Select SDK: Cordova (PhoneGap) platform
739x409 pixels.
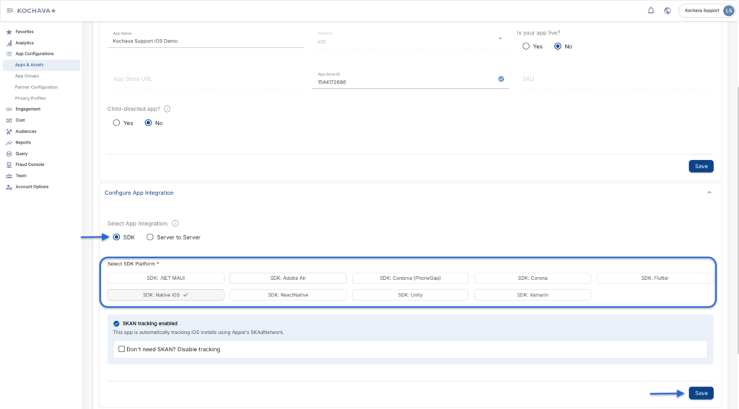(411, 278)
